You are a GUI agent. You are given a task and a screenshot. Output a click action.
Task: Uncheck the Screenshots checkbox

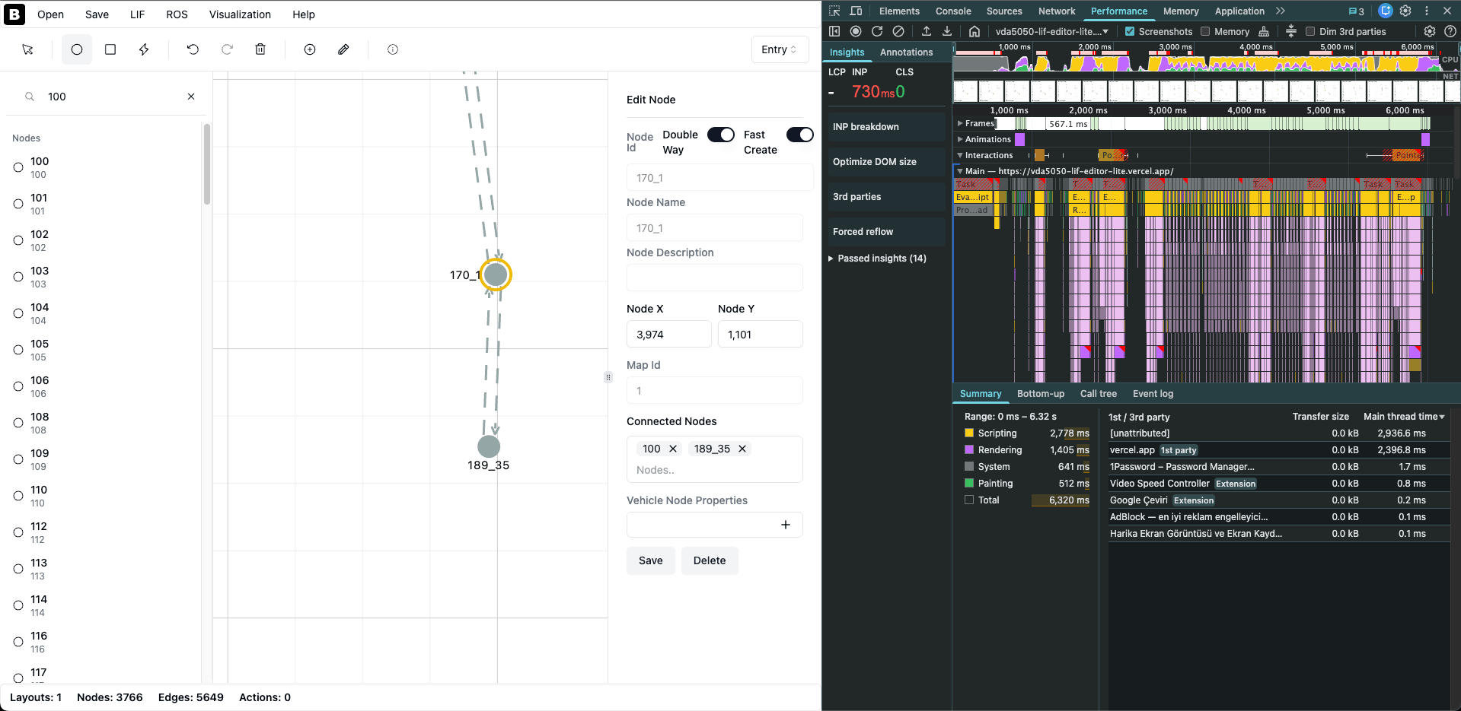click(1130, 31)
